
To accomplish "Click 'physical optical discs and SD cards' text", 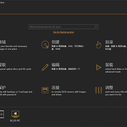I will tap(16, 69).
